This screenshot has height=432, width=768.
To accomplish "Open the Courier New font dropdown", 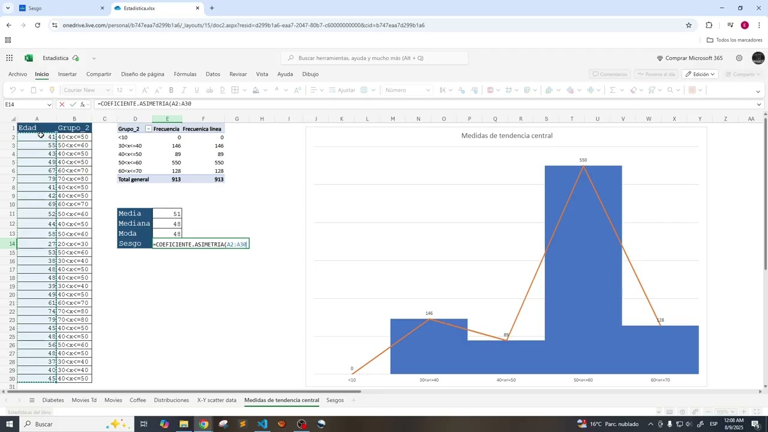I will point(87,90).
